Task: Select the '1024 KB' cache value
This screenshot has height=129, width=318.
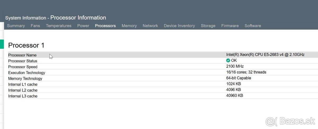Action: coord(233,84)
